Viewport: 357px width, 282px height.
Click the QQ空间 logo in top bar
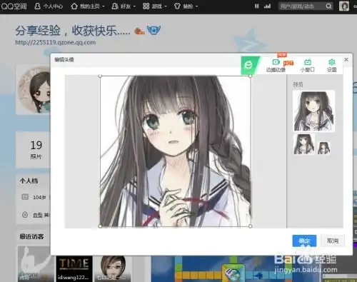point(14,6)
